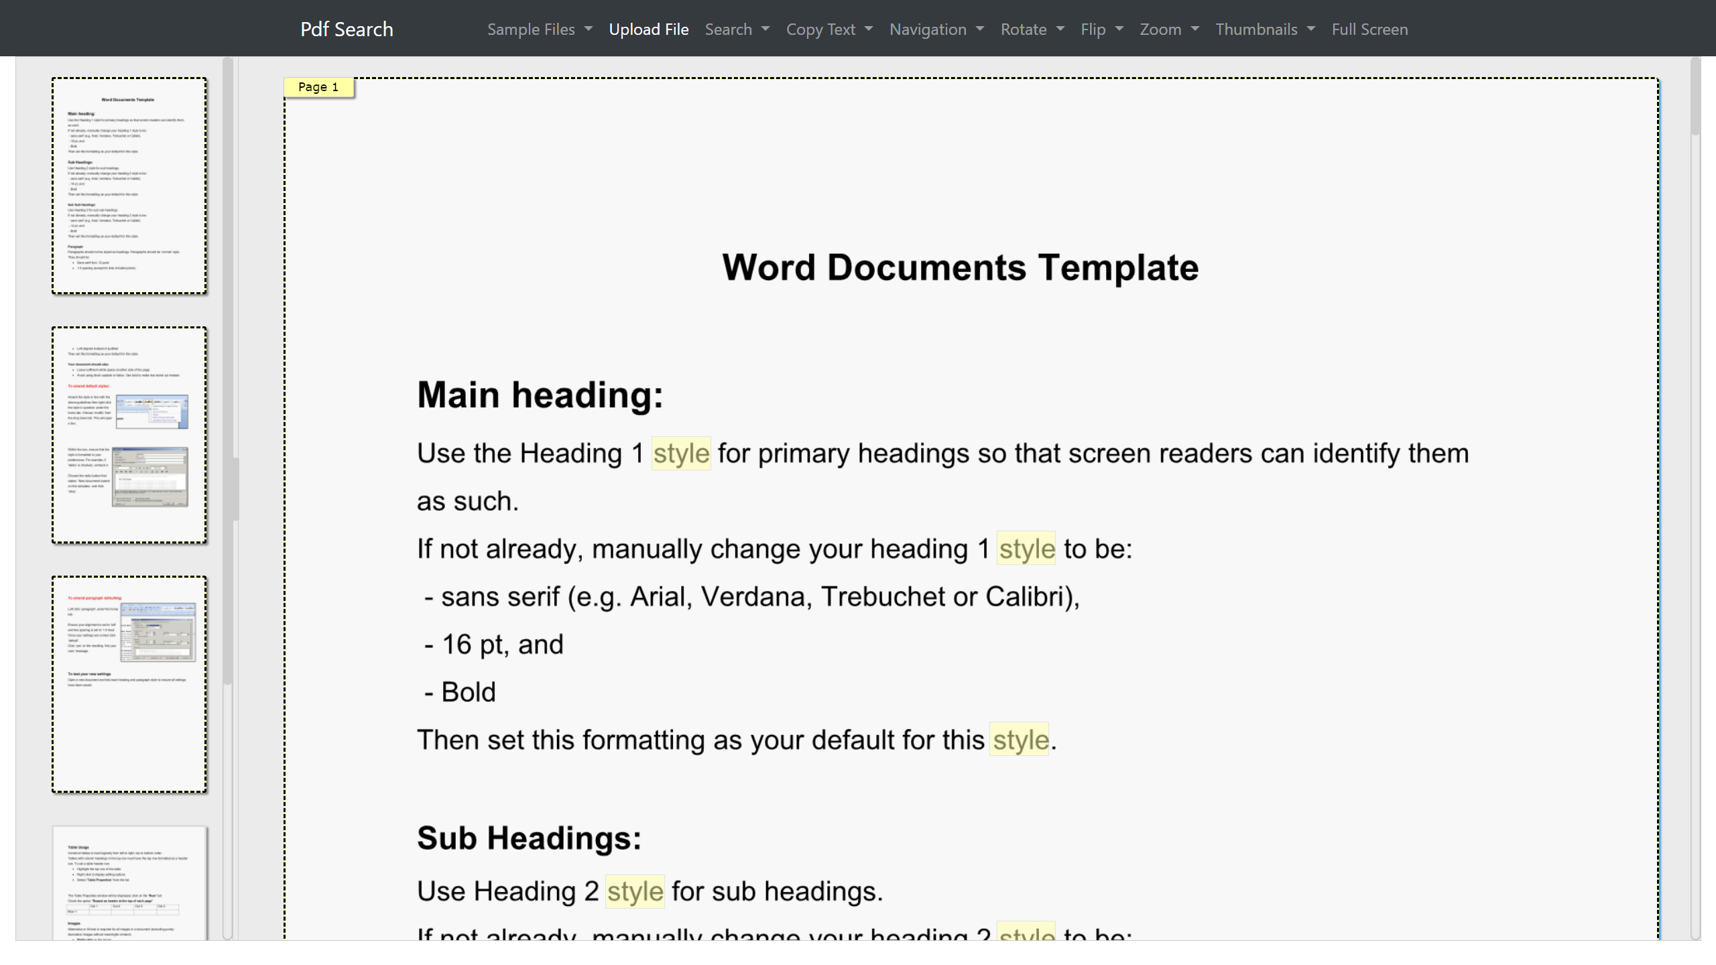The width and height of the screenshot is (1716, 965).
Task: Select the page 4 thumbnail with table
Action: (129, 883)
